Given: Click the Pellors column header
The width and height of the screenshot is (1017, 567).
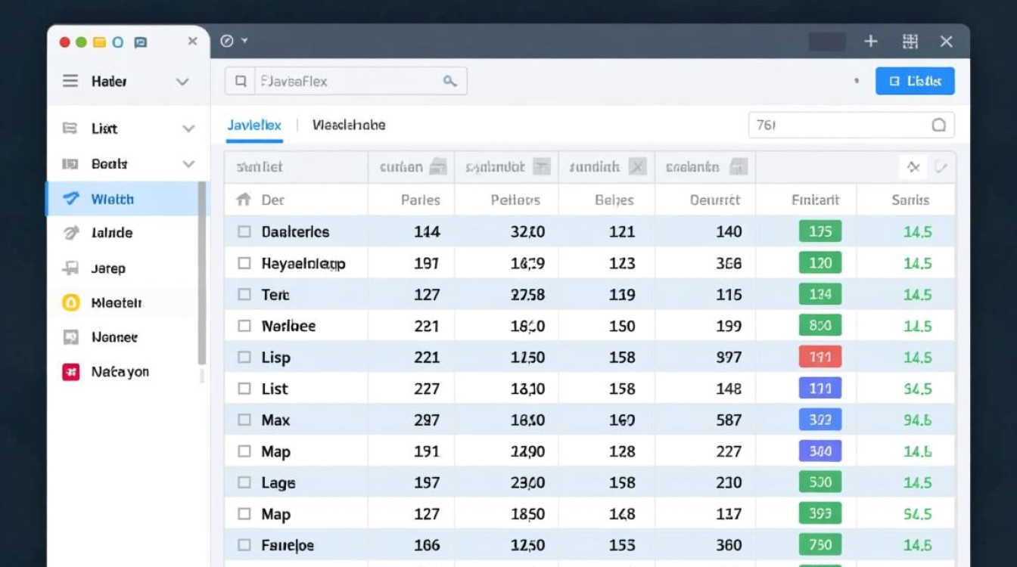Looking at the screenshot, I should tap(515, 200).
